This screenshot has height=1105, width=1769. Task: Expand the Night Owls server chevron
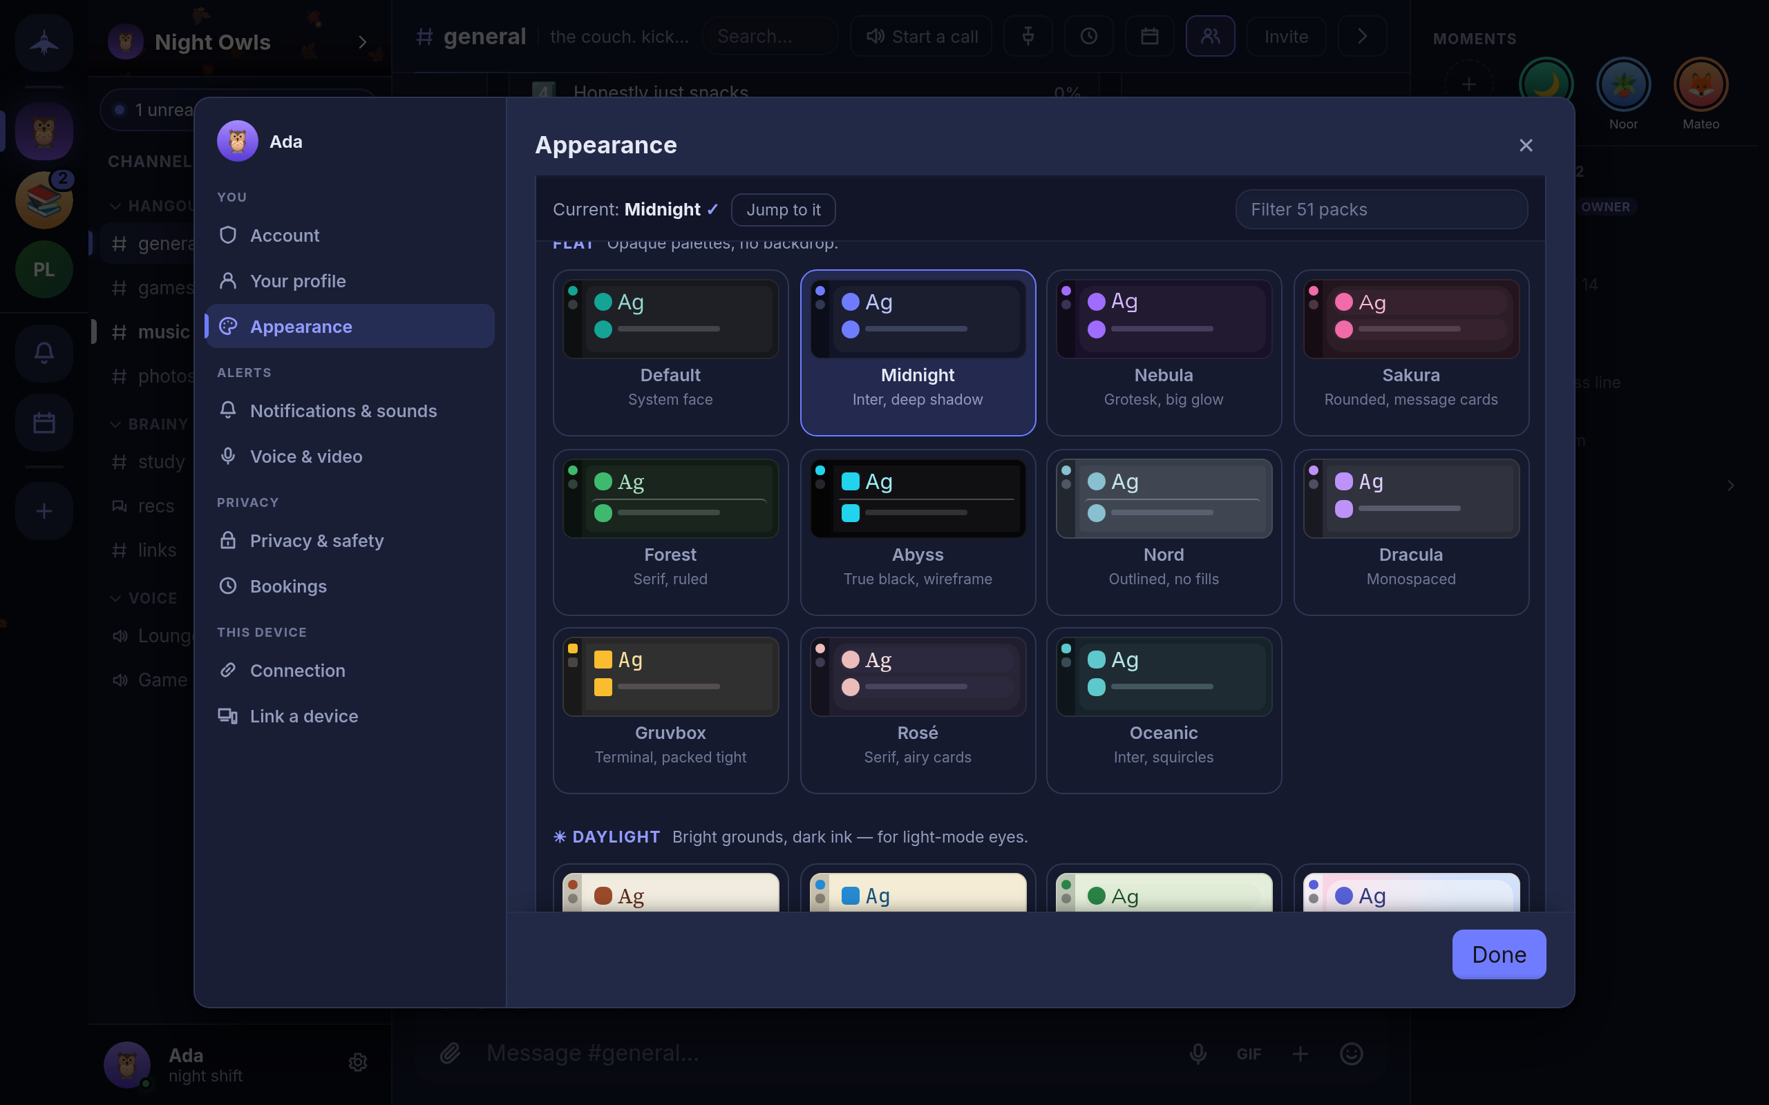point(363,42)
